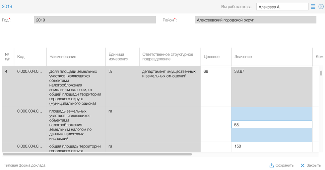Click the 'Алексеев А.' user field
Screen dimensions: 325x170
[282, 7]
